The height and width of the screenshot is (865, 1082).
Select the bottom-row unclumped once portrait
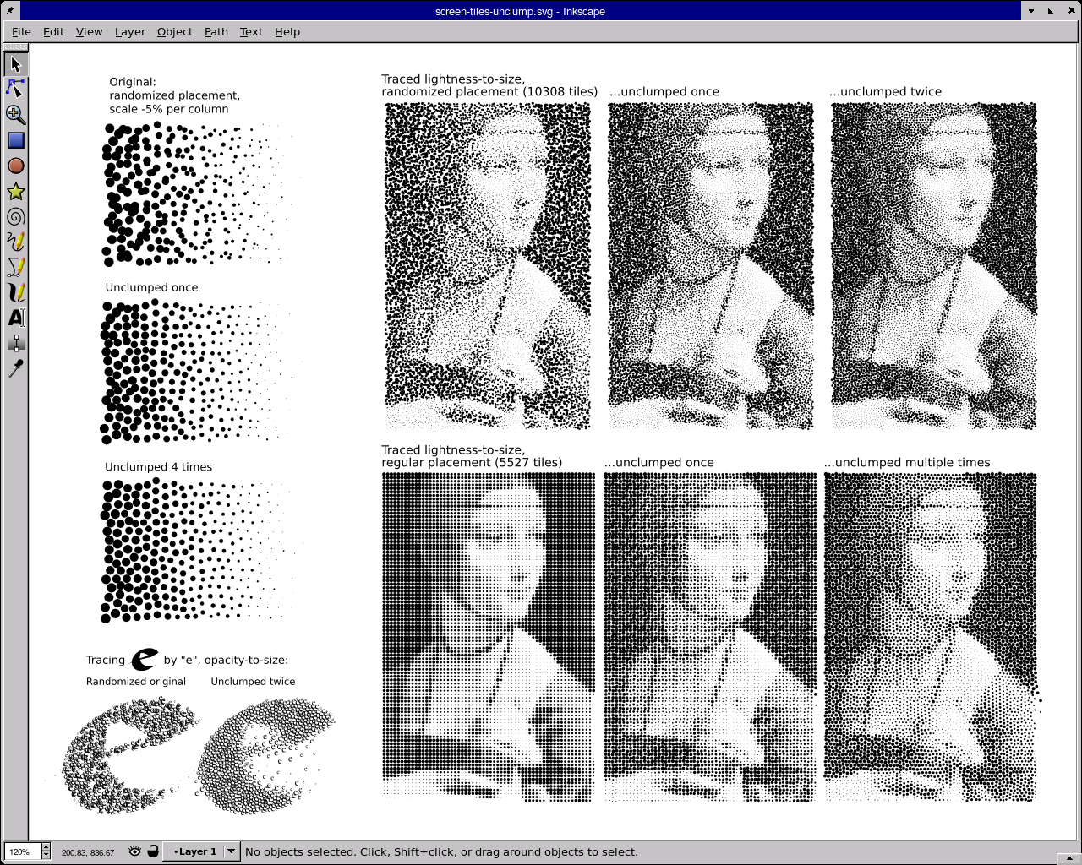[710, 636]
